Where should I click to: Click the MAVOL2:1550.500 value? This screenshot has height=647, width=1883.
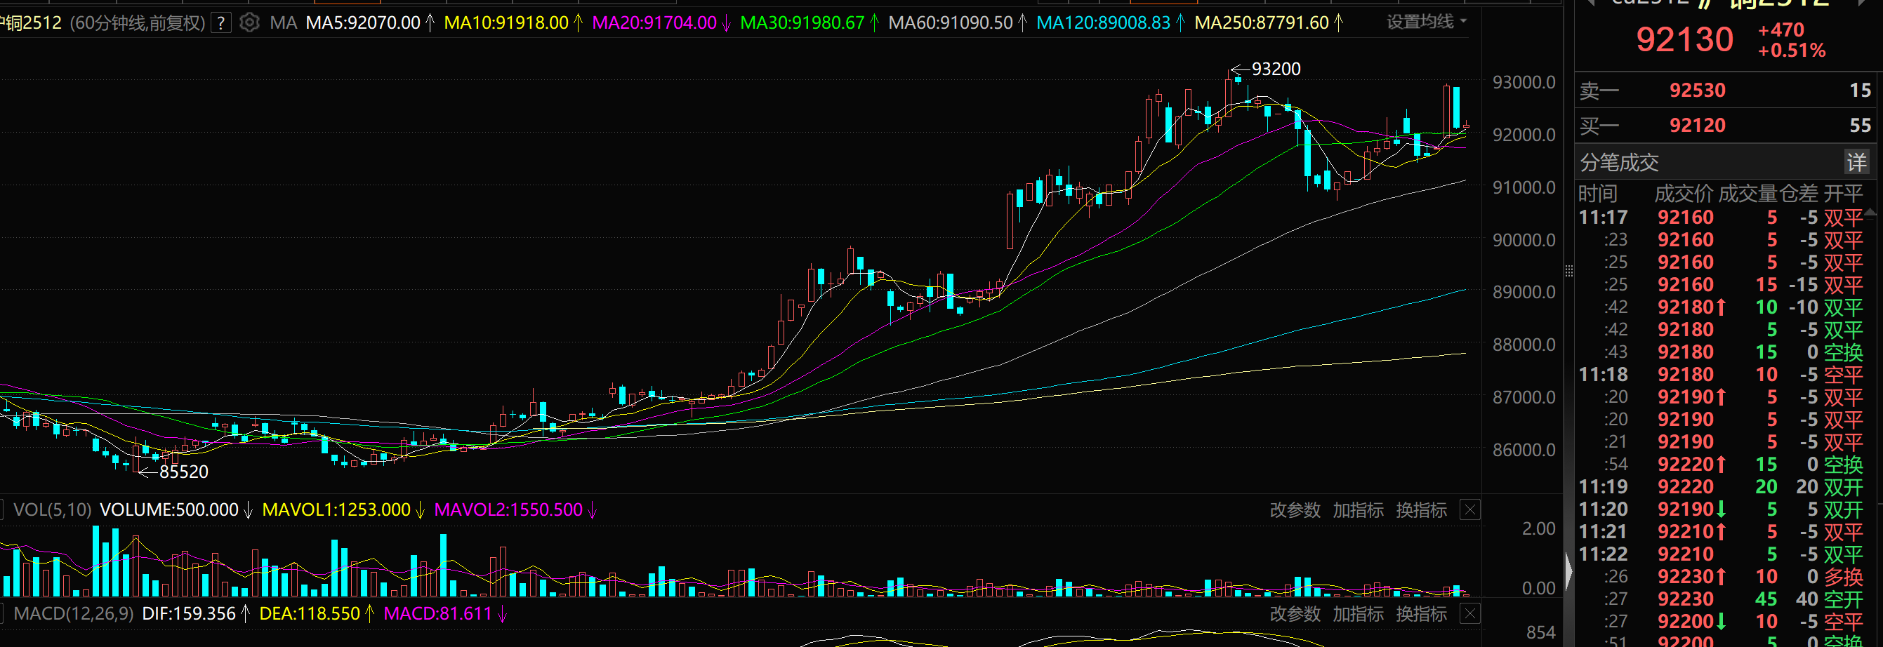pos(508,509)
